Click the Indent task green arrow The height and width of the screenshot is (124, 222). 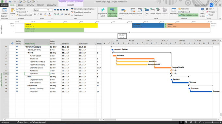(x=58, y=14)
